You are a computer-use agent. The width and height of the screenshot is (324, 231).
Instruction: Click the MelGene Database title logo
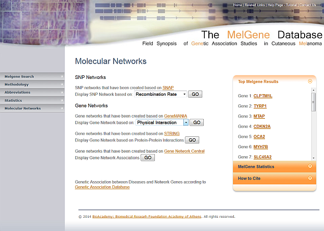pos(262,35)
